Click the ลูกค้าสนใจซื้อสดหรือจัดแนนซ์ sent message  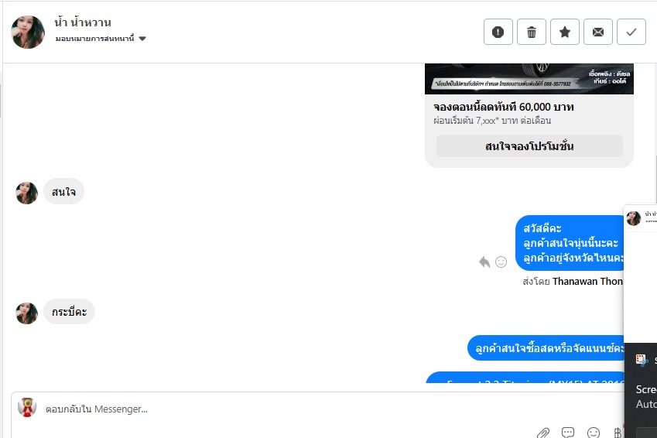546,348
